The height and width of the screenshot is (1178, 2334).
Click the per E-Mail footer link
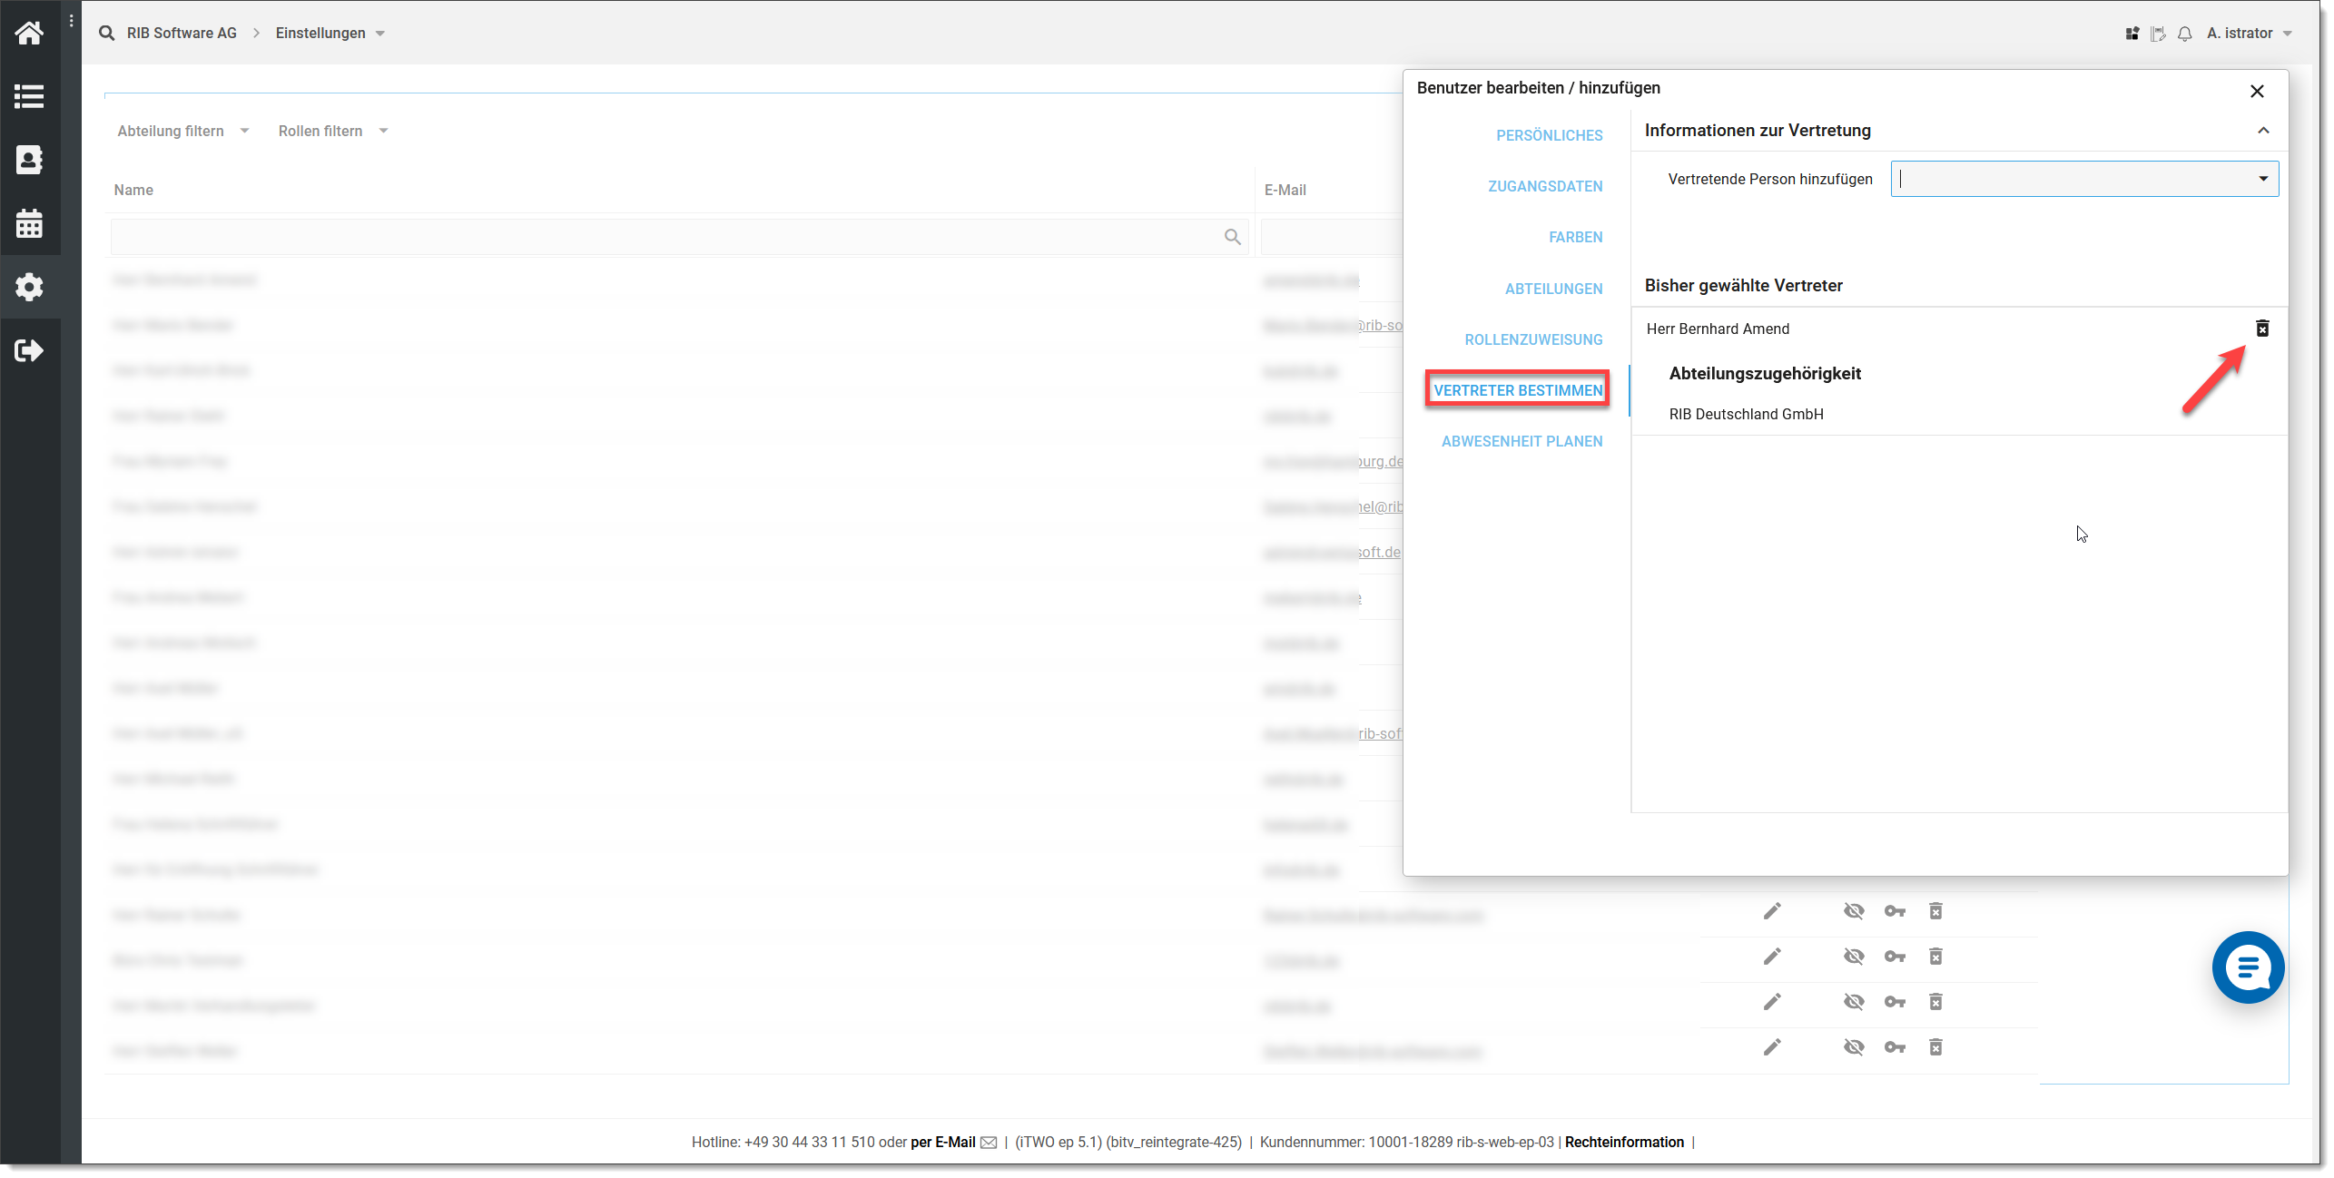click(942, 1143)
